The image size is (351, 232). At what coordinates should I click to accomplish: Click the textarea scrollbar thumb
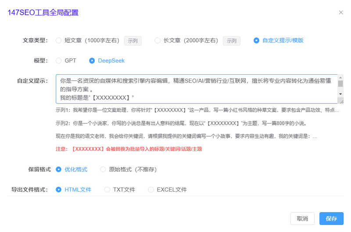pos(340,84)
